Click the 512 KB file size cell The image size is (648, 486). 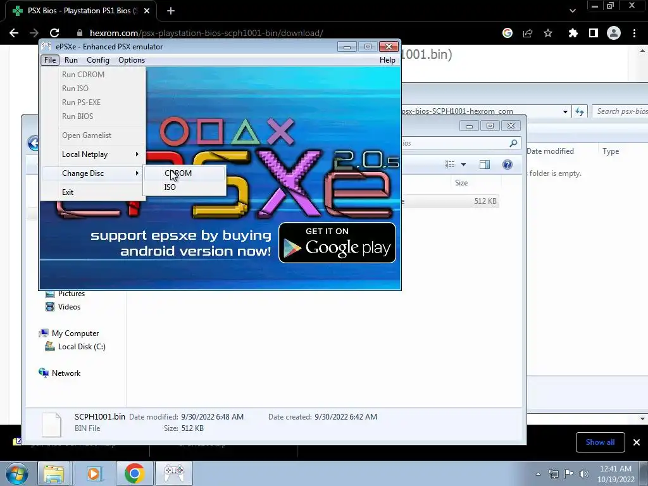(485, 201)
